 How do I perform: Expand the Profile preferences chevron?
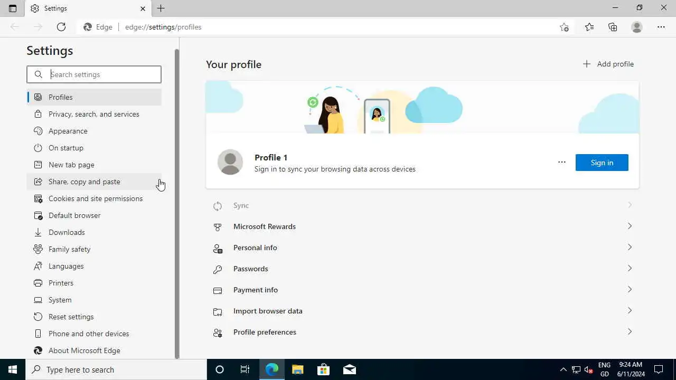630,331
